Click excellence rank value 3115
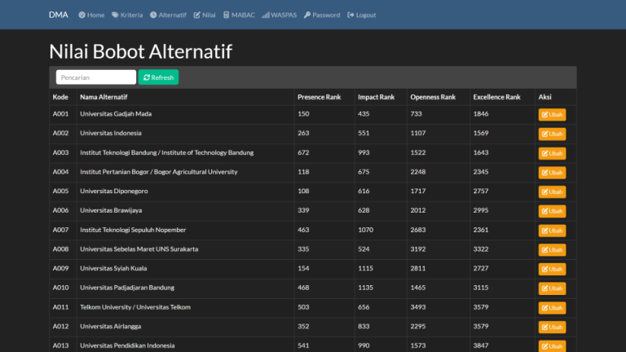The image size is (626, 352). click(x=481, y=288)
